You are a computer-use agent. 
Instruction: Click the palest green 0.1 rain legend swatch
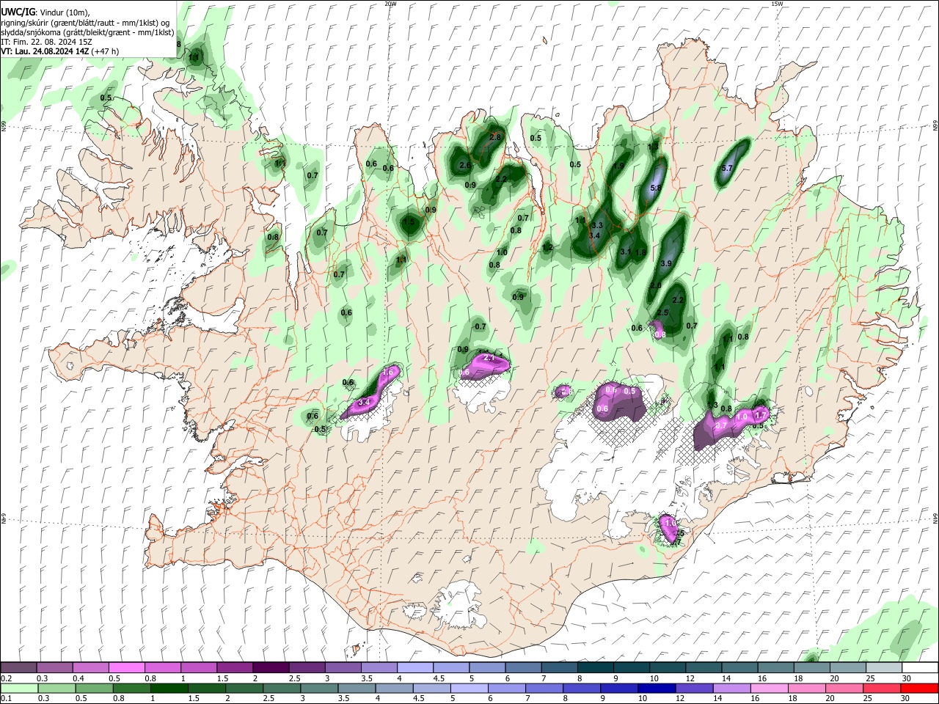pyautogui.click(x=18, y=688)
